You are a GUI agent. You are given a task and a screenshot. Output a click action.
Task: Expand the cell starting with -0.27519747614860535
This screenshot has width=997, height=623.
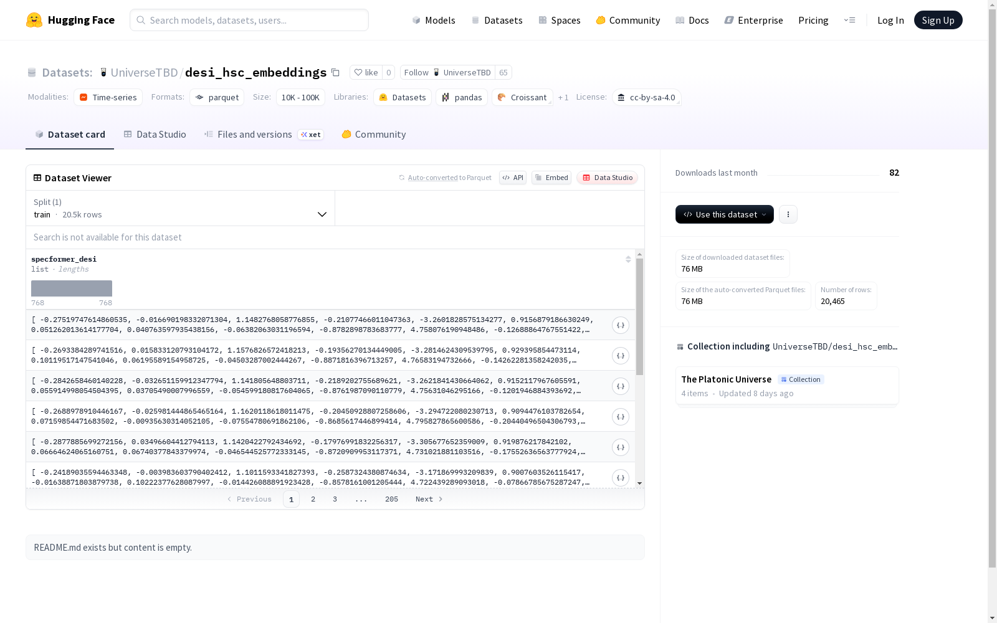point(621,325)
